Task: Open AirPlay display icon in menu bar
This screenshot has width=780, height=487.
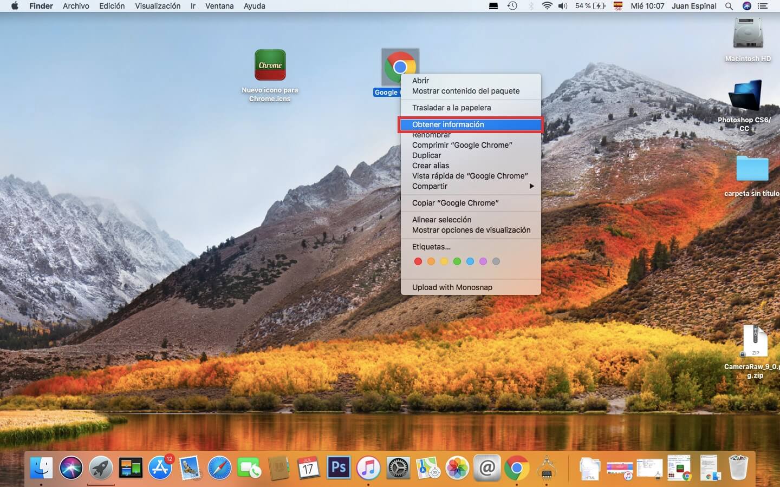Action: click(x=493, y=6)
